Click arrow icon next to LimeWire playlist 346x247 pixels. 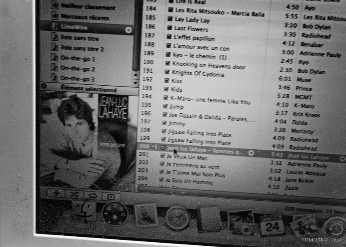click(128, 30)
